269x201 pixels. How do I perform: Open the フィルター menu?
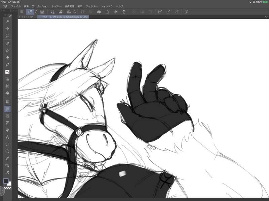[91, 6]
